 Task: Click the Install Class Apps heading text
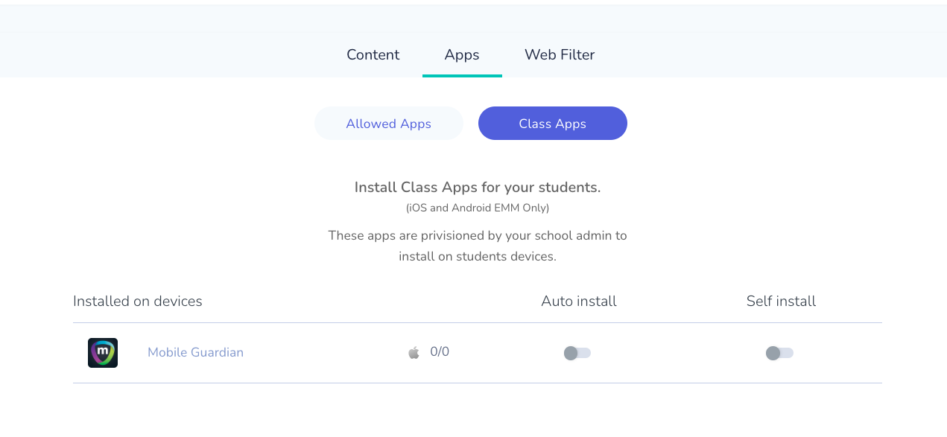(x=478, y=188)
